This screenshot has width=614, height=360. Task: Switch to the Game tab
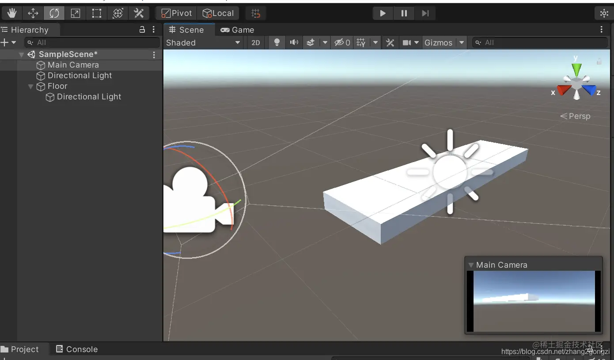pyautogui.click(x=238, y=30)
